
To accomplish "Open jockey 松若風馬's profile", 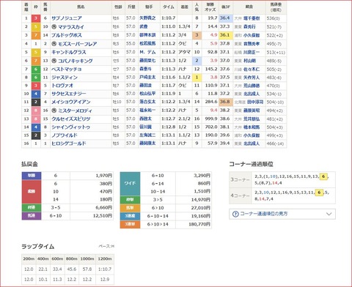I will point(147,44).
